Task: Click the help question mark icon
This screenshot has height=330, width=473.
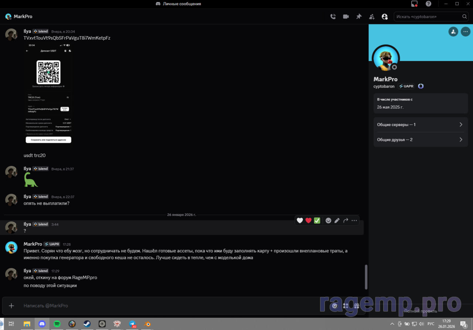Action: pos(428,4)
